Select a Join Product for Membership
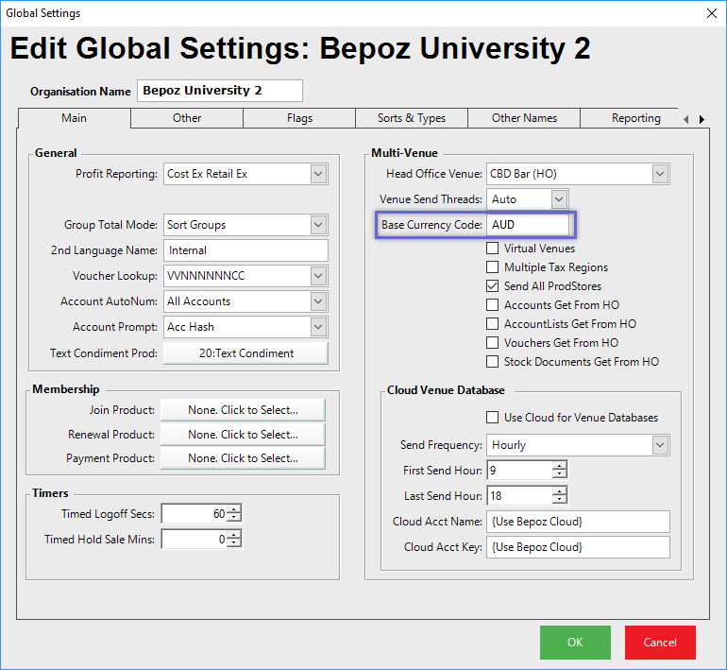Viewport: 727px width, 670px height. point(243,409)
